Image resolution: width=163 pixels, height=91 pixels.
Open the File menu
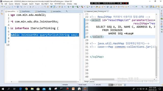point(2,4)
